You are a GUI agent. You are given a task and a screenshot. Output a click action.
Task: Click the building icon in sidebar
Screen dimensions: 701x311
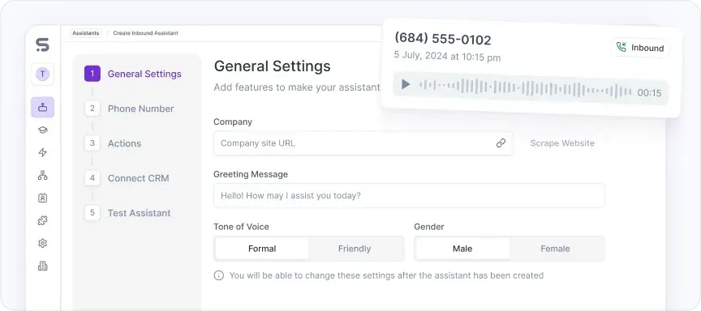(42, 266)
